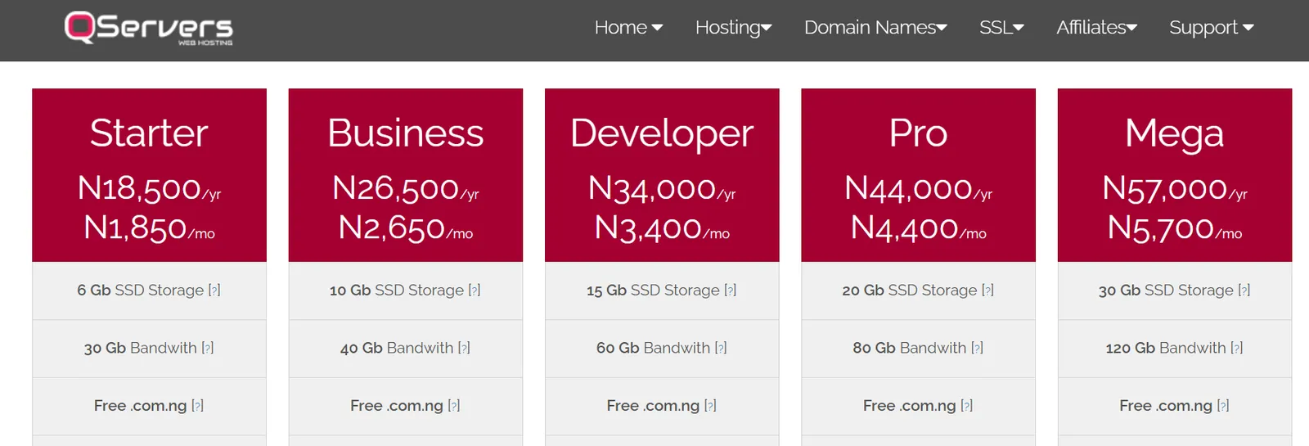Show help for Mega 120 Gb Bandwith

1237,349
